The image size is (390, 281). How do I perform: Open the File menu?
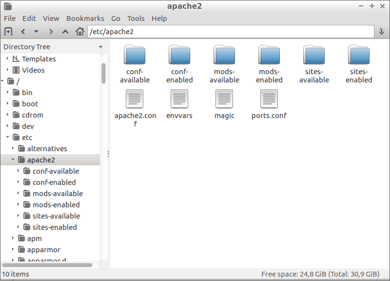[10, 19]
